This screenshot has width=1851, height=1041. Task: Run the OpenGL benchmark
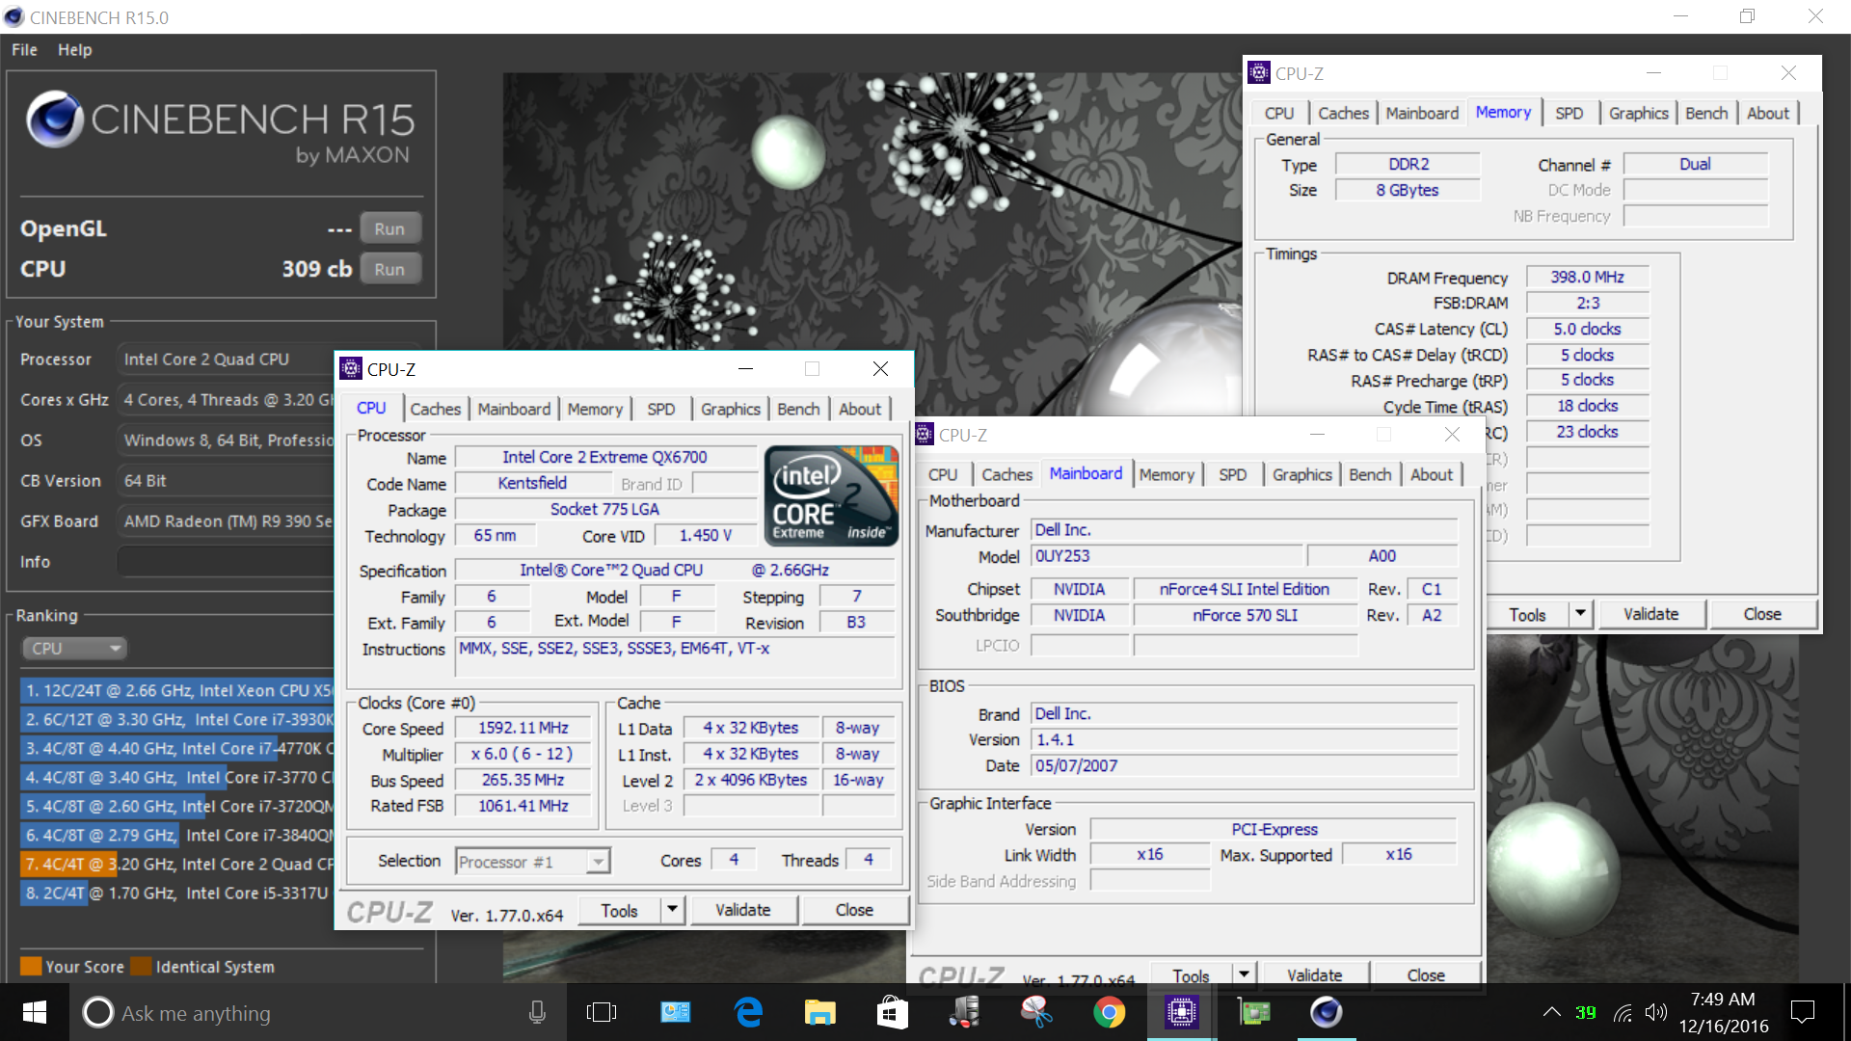pos(389,228)
